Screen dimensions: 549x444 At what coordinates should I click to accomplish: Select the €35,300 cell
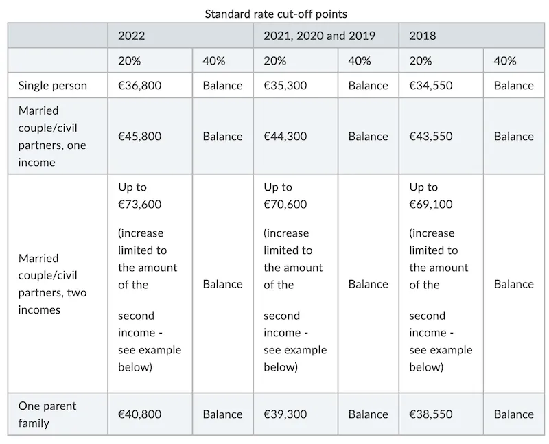[285, 85]
